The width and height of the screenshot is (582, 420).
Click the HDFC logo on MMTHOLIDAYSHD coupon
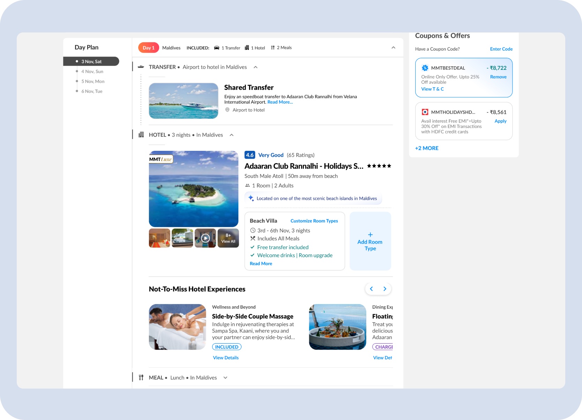tap(425, 112)
